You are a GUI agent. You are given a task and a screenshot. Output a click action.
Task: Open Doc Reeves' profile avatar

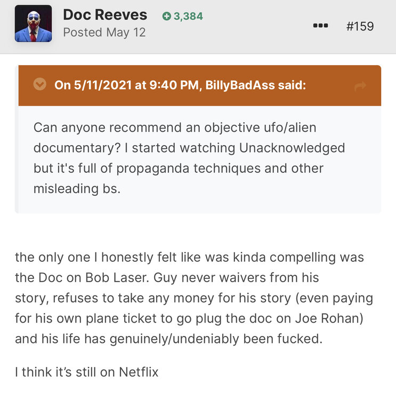point(33,24)
